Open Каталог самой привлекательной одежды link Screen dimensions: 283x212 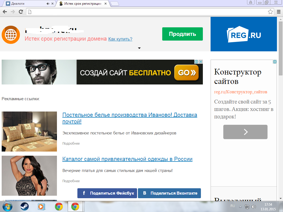tap(127, 159)
